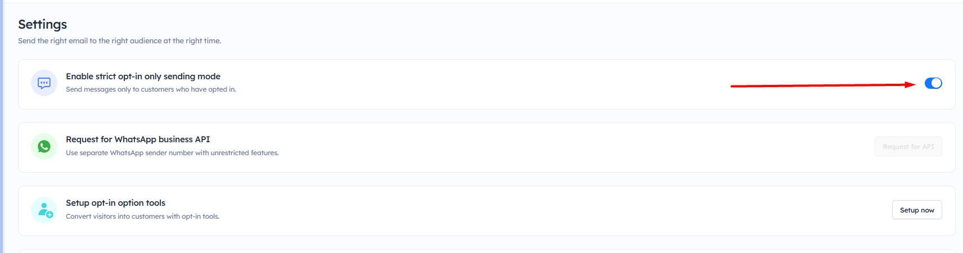Click the 'Send the right email' subtitle text
The height and width of the screenshot is (253, 963).
[x=119, y=41]
